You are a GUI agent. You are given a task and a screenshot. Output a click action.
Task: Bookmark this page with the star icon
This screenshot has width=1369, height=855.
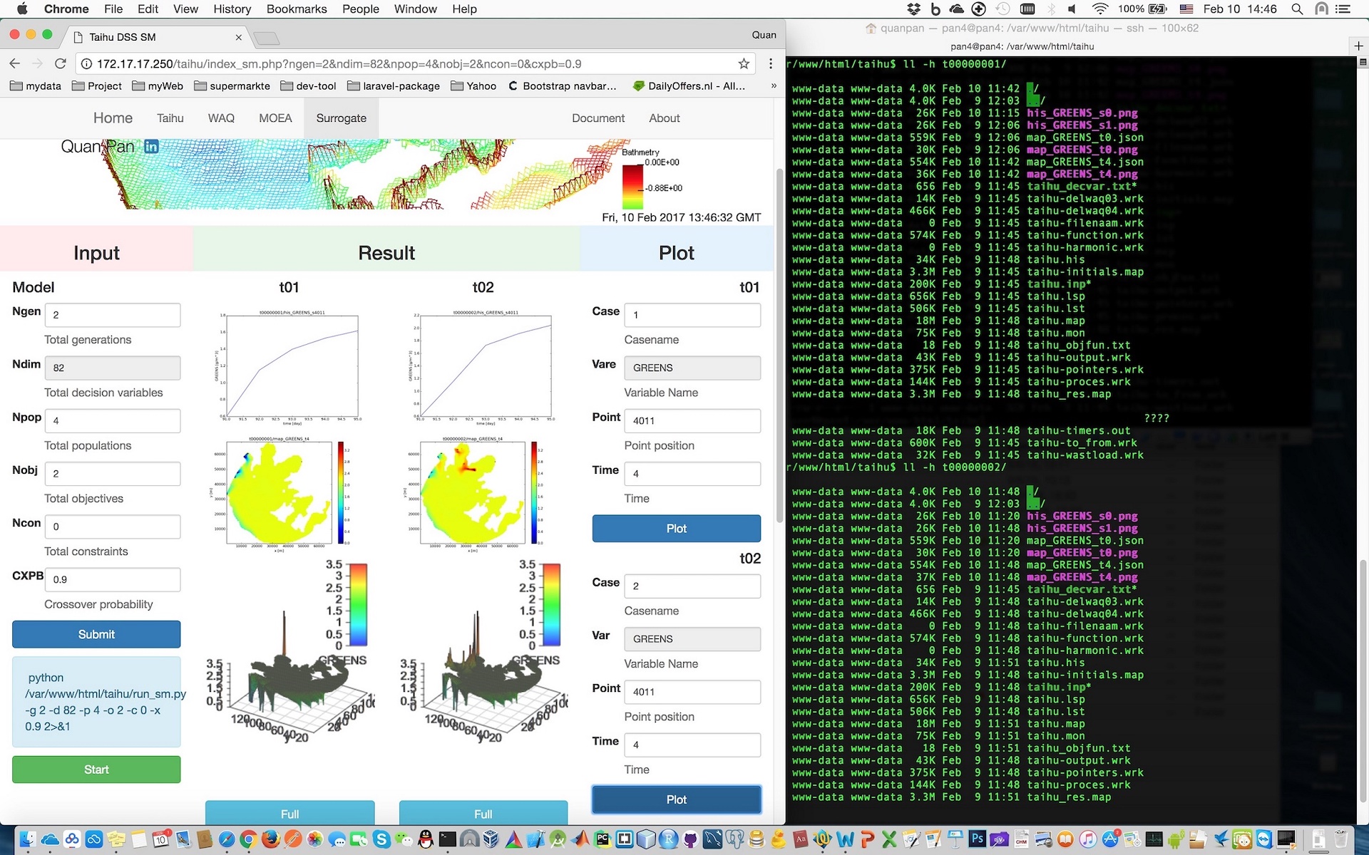[744, 63]
